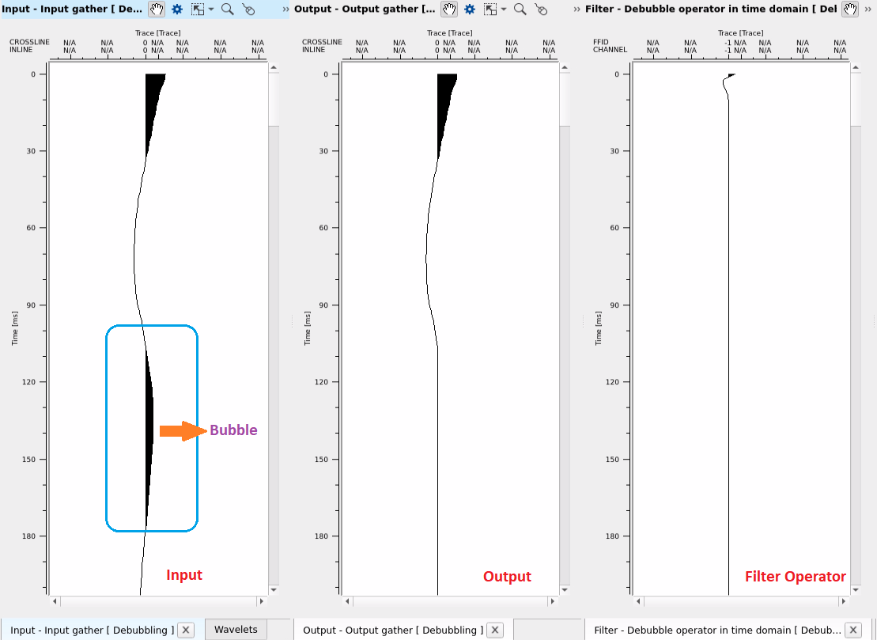Close the Input gather Debubbling tab
The image size is (877, 640).
click(185, 630)
